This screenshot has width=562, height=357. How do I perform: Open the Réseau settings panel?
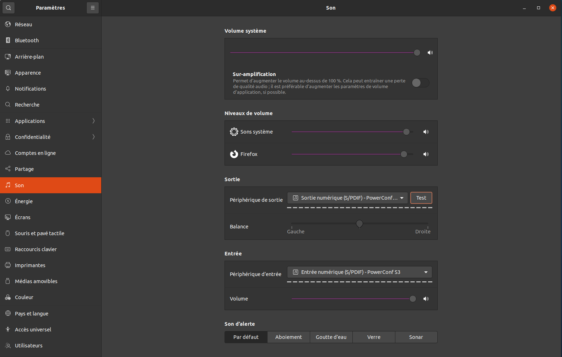pos(23,25)
